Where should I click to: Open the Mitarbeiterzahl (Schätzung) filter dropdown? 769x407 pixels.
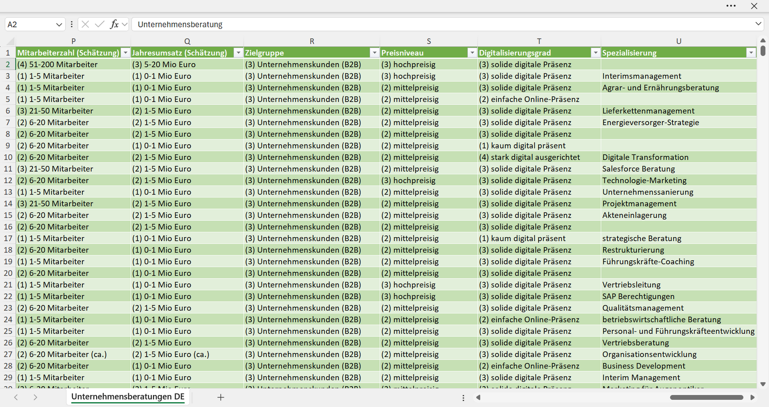pyautogui.click(x=125, y=53)
